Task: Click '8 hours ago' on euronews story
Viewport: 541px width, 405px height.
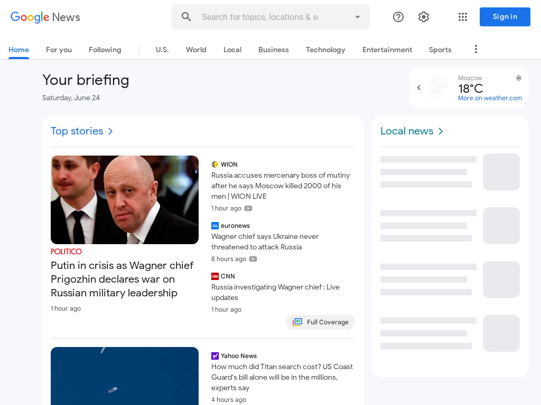Action: coord(229,259)
